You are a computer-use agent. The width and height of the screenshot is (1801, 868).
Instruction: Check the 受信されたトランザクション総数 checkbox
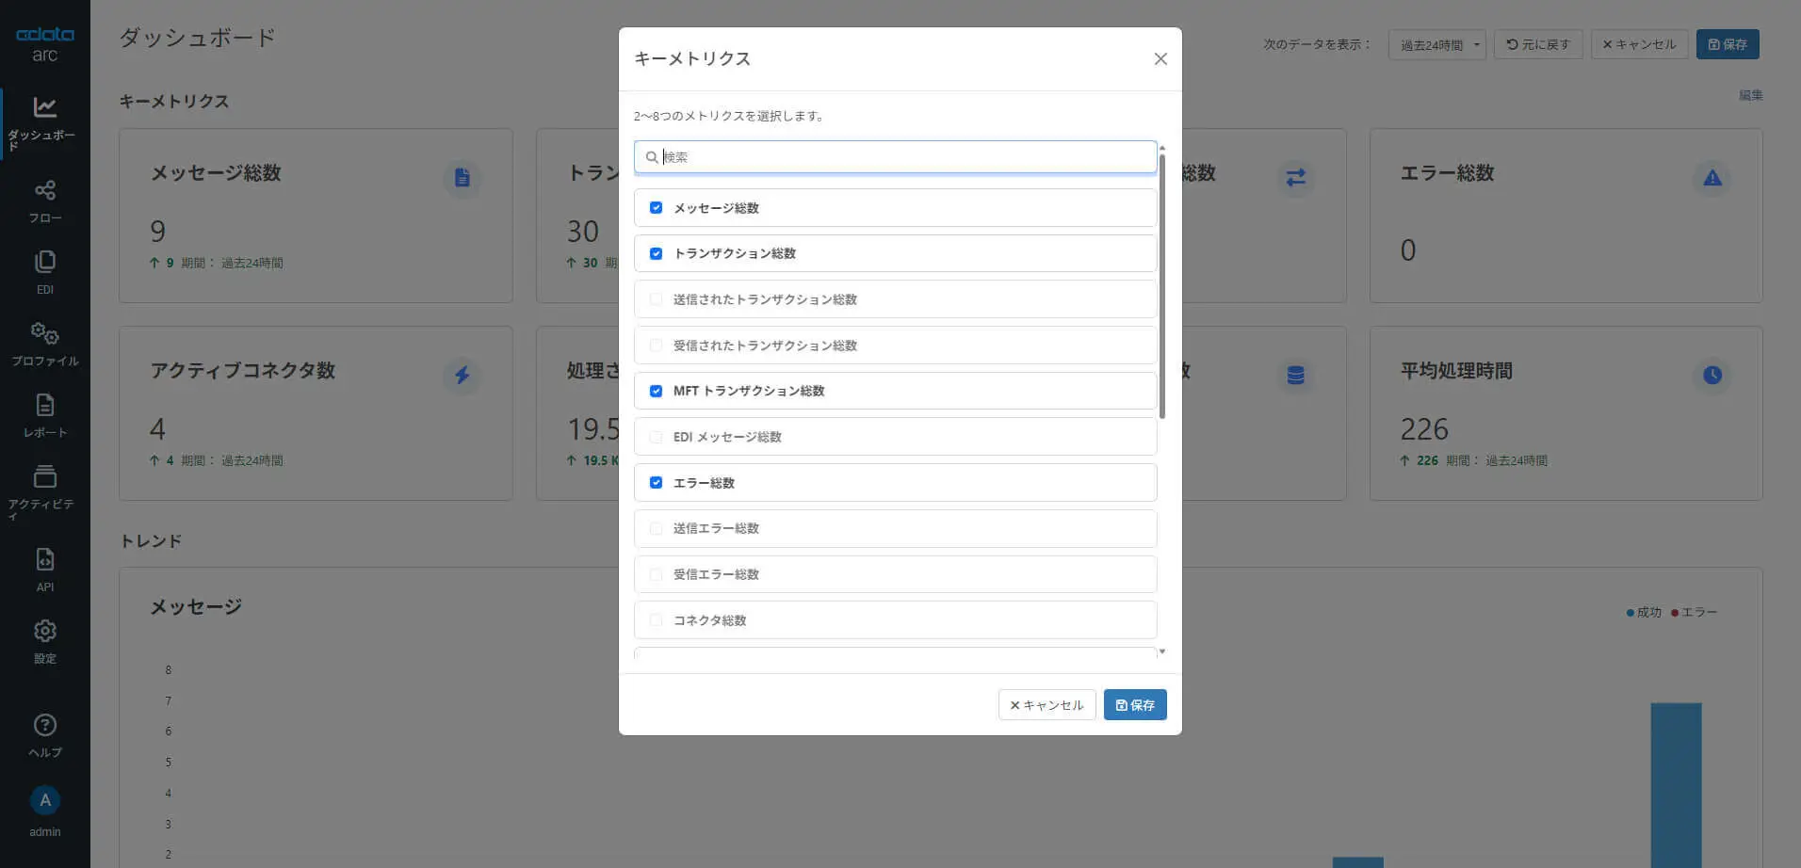pos(657,346)
